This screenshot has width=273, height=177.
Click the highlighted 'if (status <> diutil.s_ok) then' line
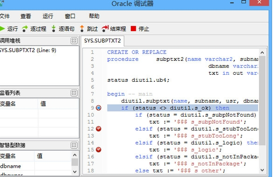click(182, 108)
